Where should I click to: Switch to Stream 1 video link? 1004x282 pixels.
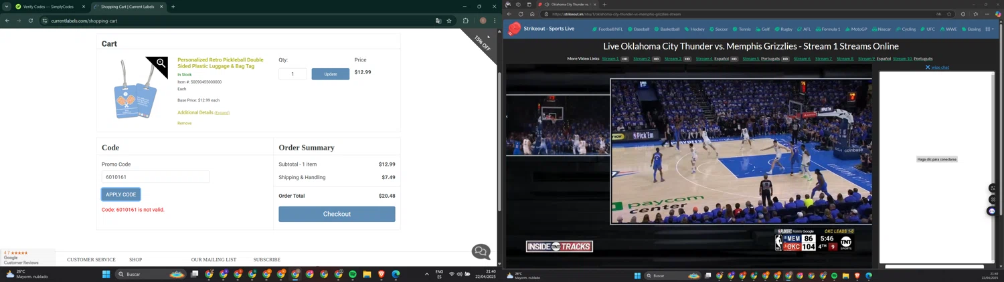[610, 59]
